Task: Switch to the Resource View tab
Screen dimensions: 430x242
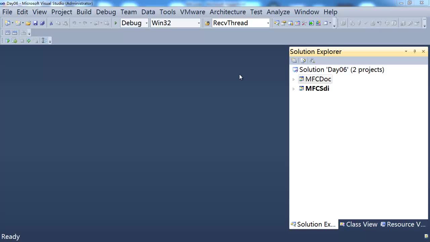Action: pyautogui.click(x=403, y=224)
